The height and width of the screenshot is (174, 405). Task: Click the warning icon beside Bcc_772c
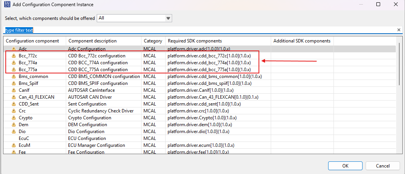[14, 56]
